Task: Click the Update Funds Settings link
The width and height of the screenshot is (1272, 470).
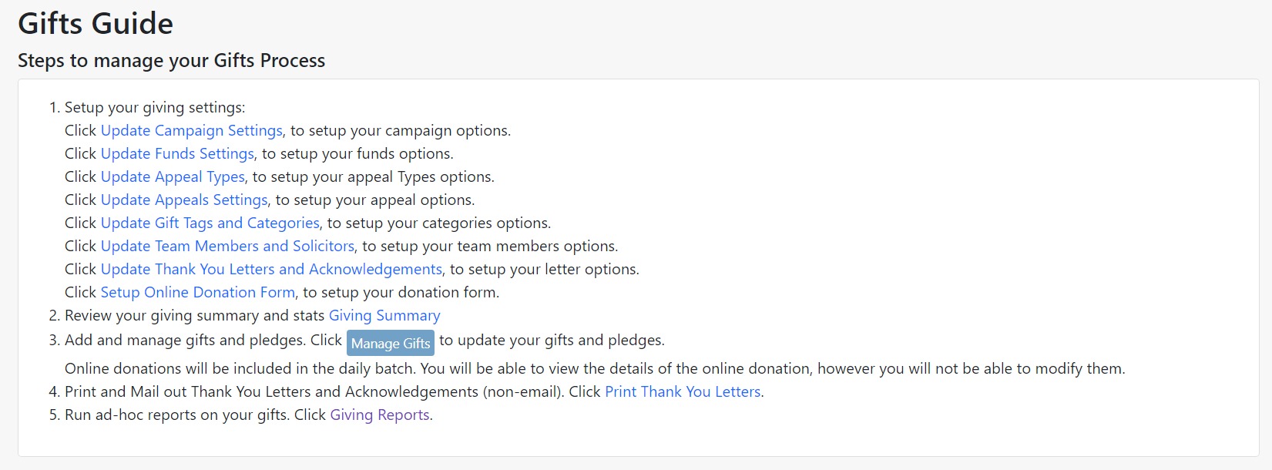Action: [x=177, y=154]
